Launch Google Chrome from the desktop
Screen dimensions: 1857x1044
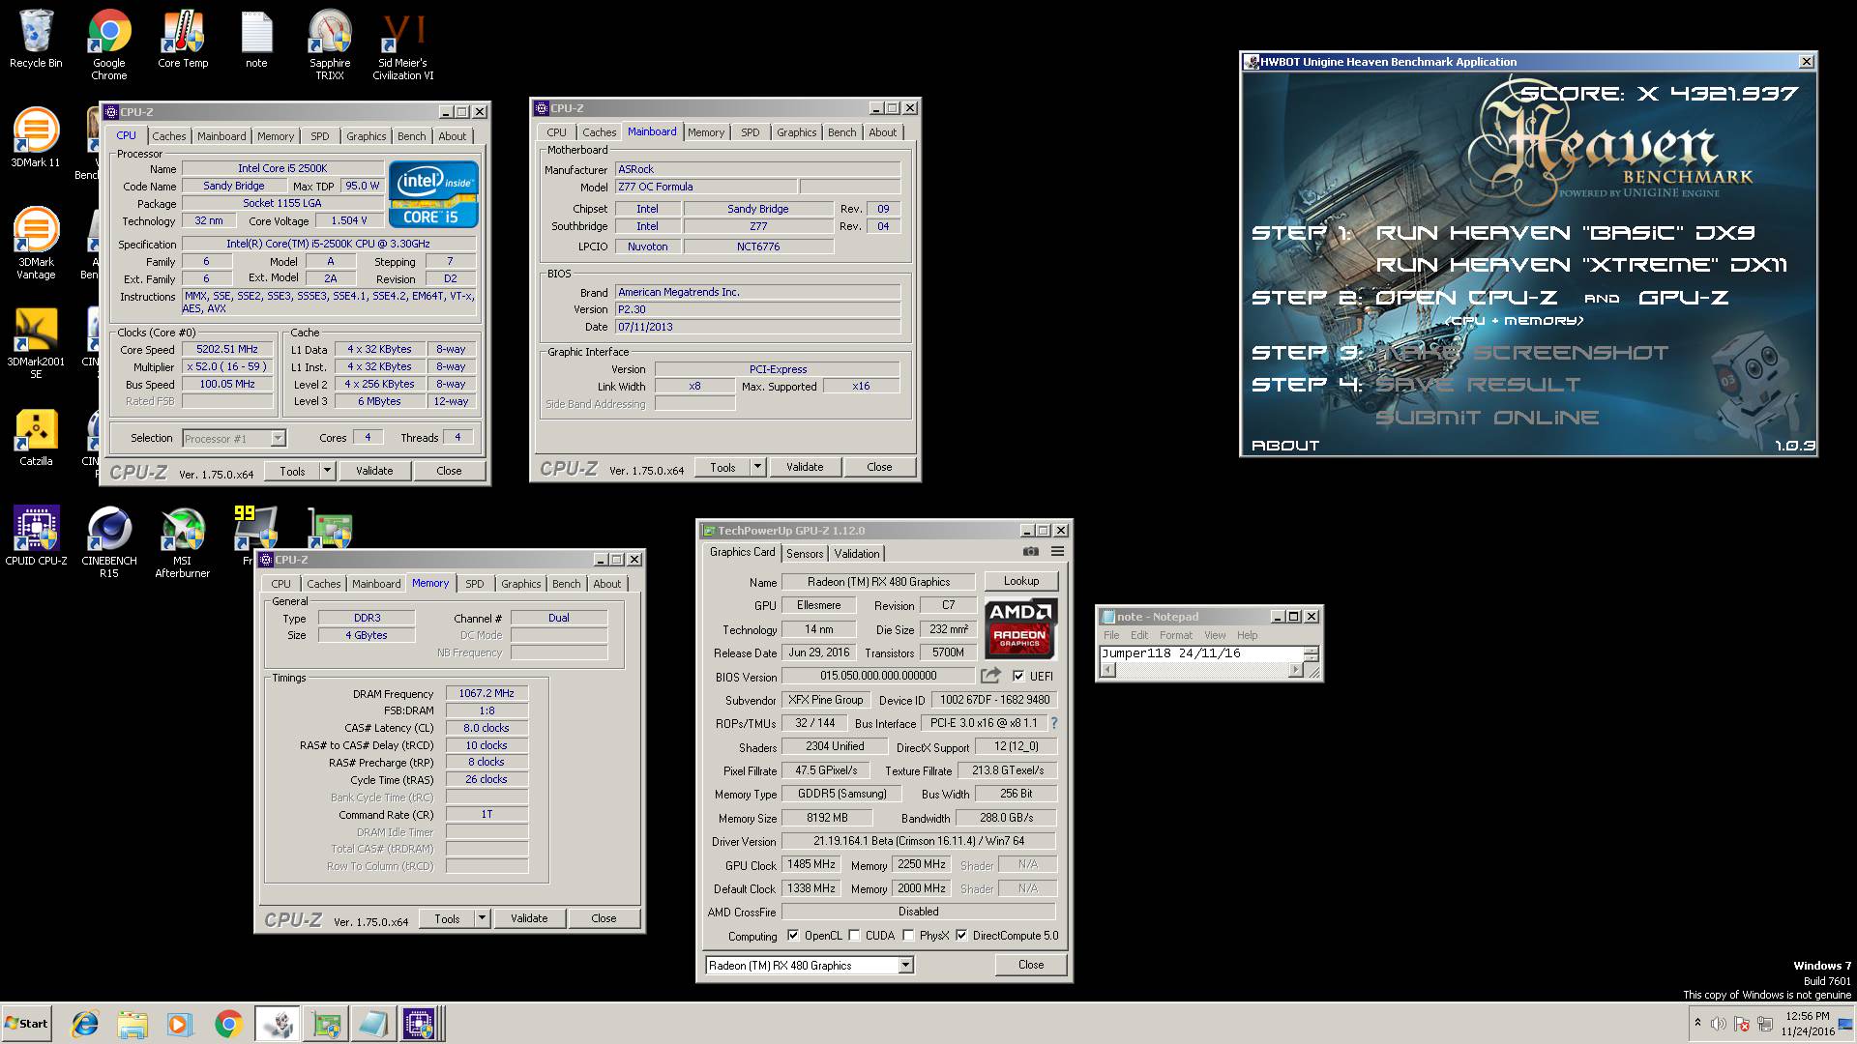[109, 44]
